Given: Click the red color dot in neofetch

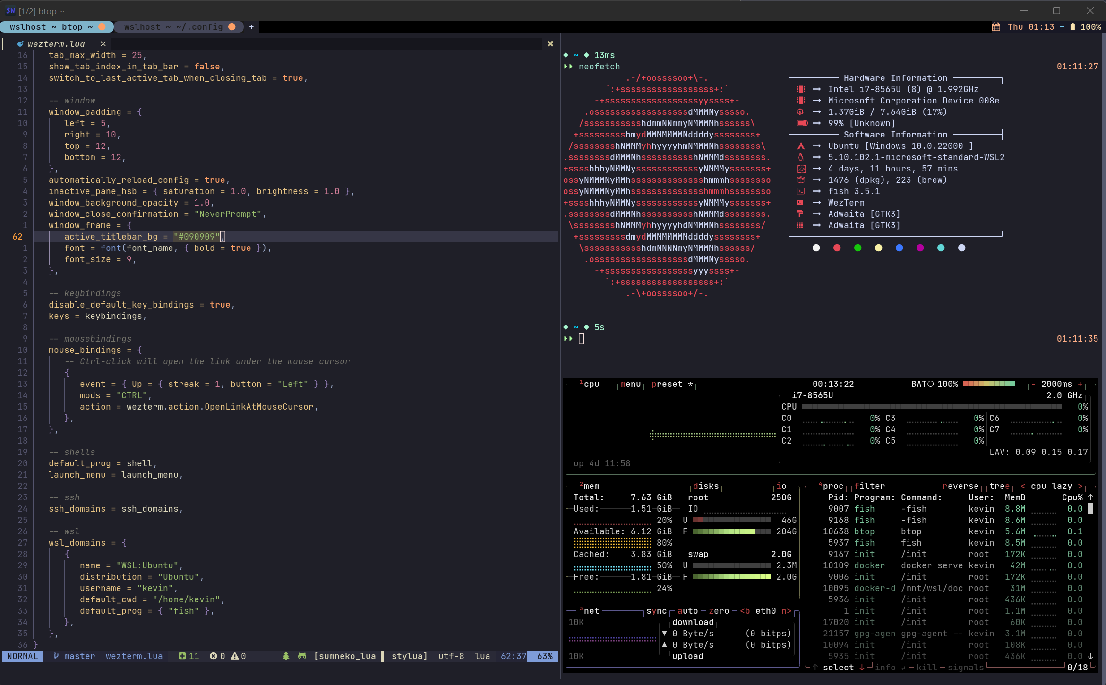Looking at the screenshot, I should pos(837,248).
